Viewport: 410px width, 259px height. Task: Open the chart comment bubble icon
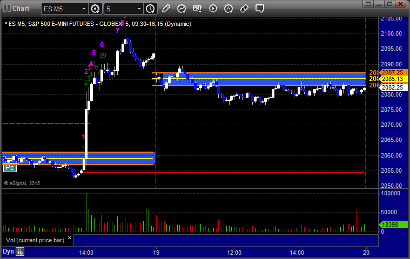260,9
